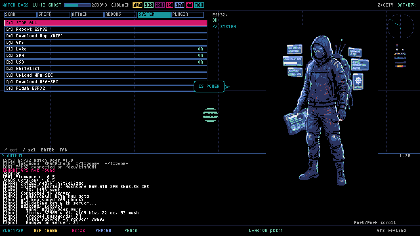The width and height of the screenshot is (420, 236).
Task: Click the red ET badge
Action: (189, 5)
